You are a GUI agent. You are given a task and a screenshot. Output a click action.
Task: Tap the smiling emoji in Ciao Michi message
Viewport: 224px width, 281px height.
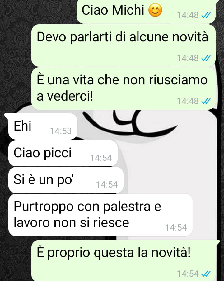[155, 10]
